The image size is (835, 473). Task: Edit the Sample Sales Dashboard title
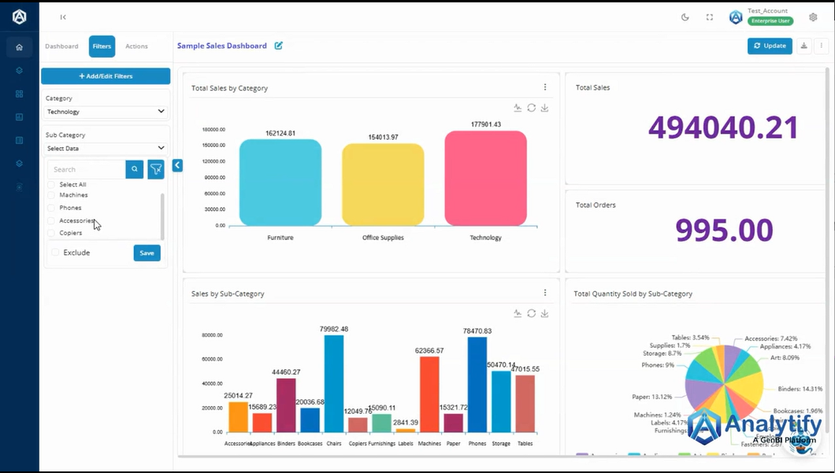[279, 46]
